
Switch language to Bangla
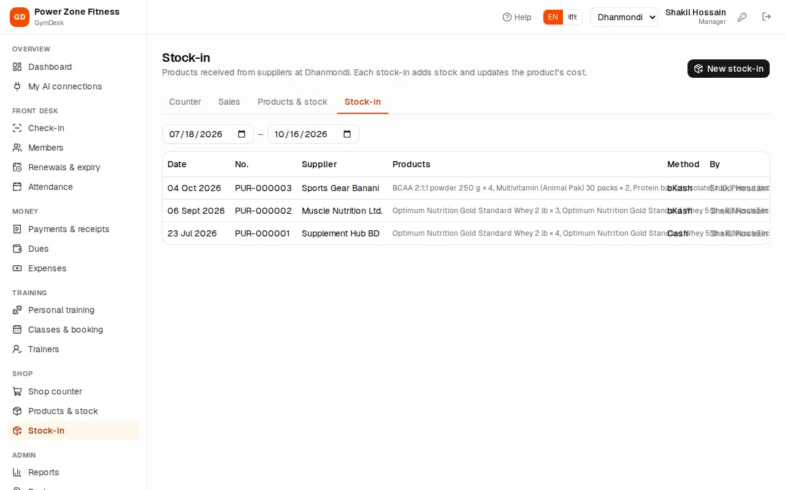572,17
